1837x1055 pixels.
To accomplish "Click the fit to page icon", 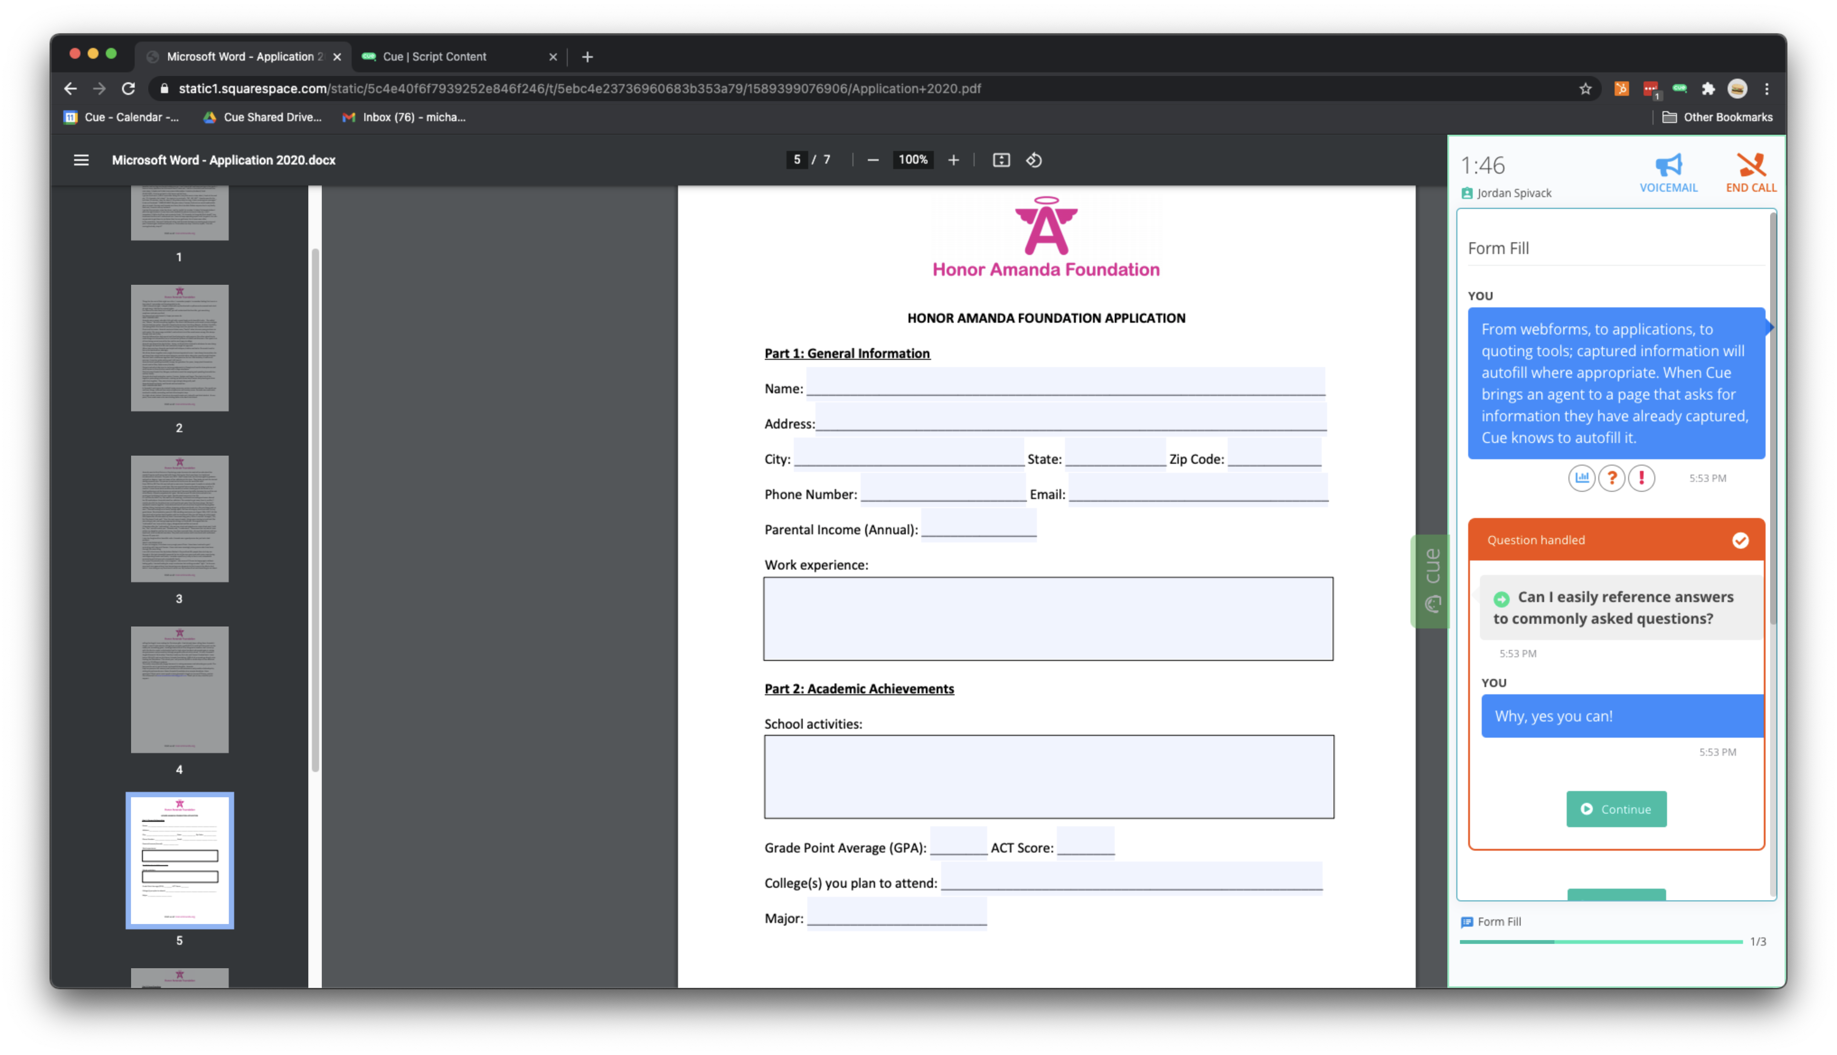I will pyautogui.click(x=1001, y=160).
